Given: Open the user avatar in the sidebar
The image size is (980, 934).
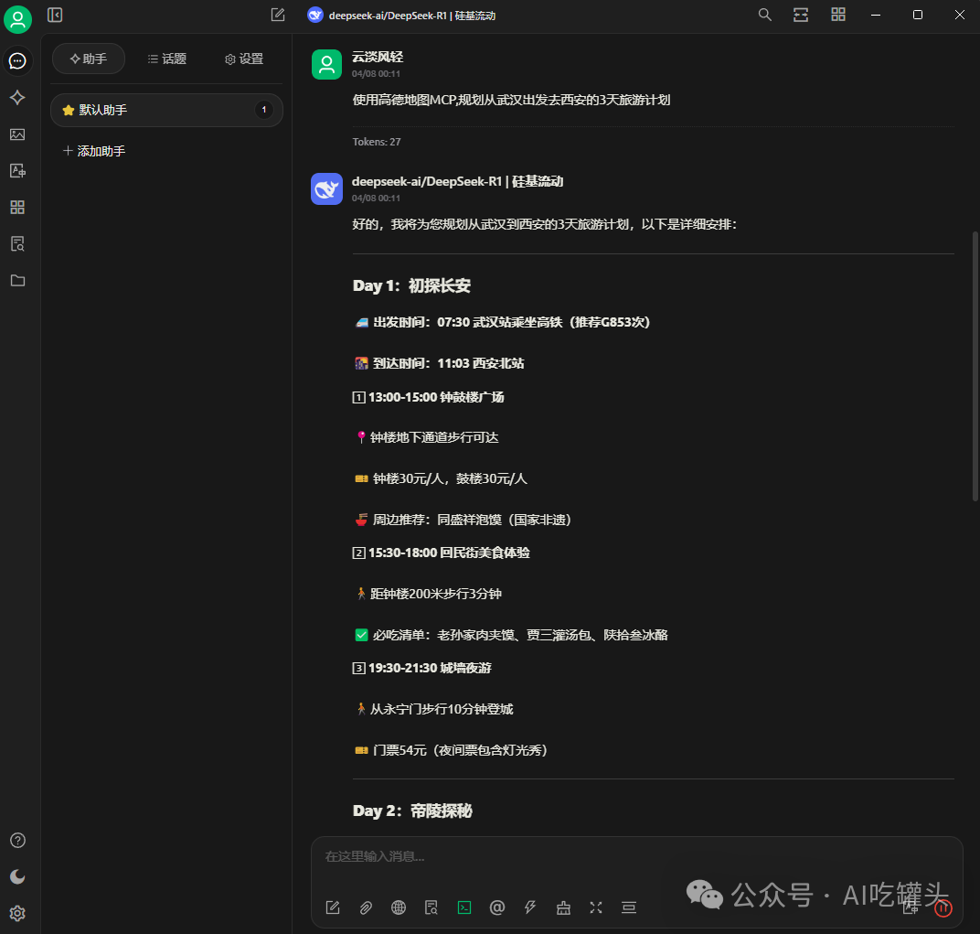Looking at the screenshot, I should point(17,19).
